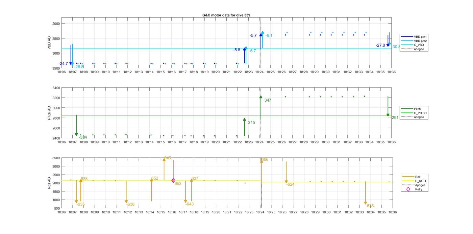Click the '315' pitch data label
The width and height of the screenshot is (473, 234).
click(251, 123)
